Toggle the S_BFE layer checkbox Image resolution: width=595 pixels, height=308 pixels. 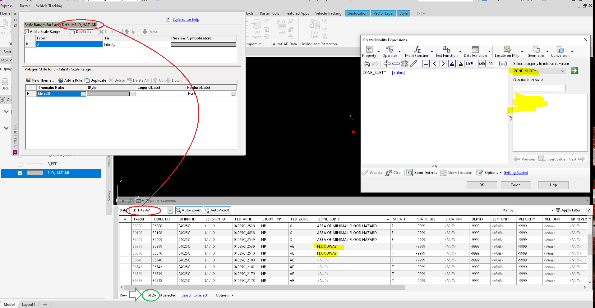(20, 164)
